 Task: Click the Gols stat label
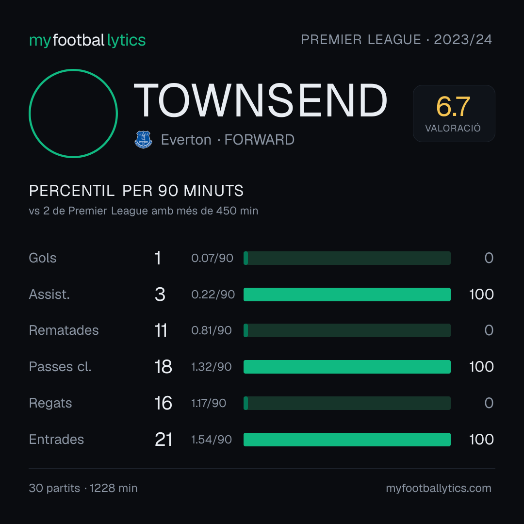point(43,258)
